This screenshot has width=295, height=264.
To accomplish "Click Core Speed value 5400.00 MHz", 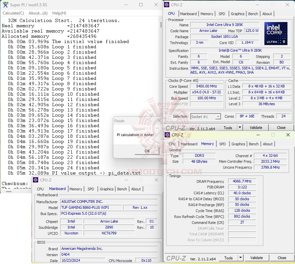I will [206, 86].
